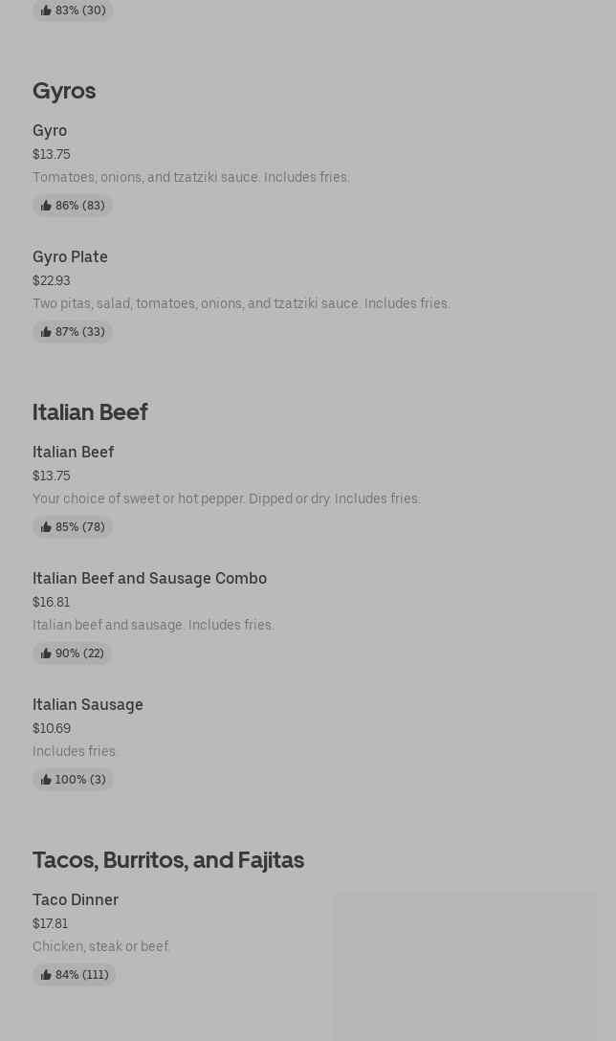
Task: Open the Gyro menu item
Action: coord(50,130)
